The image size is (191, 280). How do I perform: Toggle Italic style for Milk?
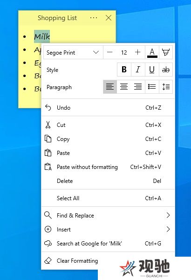[138, 70]
